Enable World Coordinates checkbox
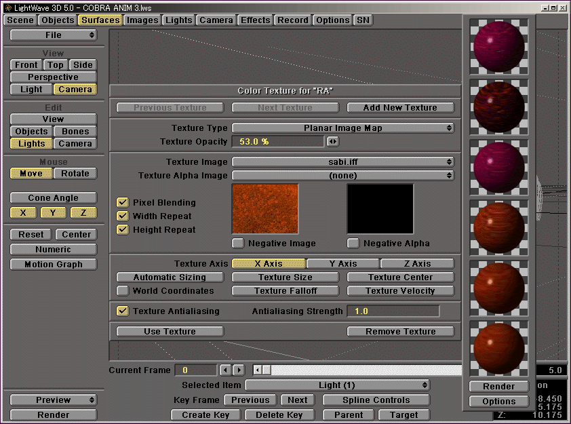 pos(123,291)
